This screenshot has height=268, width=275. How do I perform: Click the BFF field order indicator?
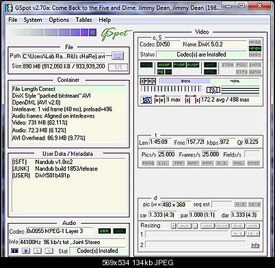click(193, 163)
